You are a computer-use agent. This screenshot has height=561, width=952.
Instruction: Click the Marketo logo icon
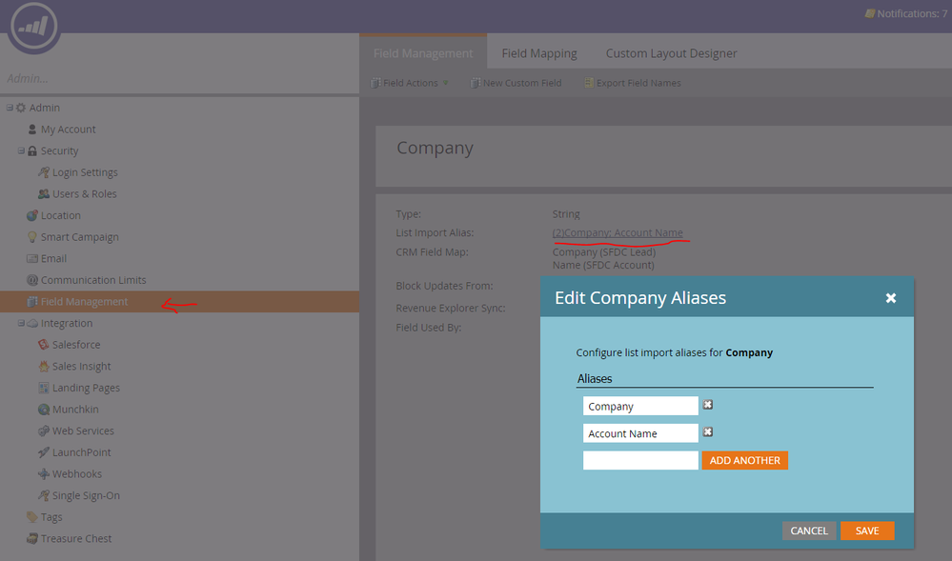point(33,26)
